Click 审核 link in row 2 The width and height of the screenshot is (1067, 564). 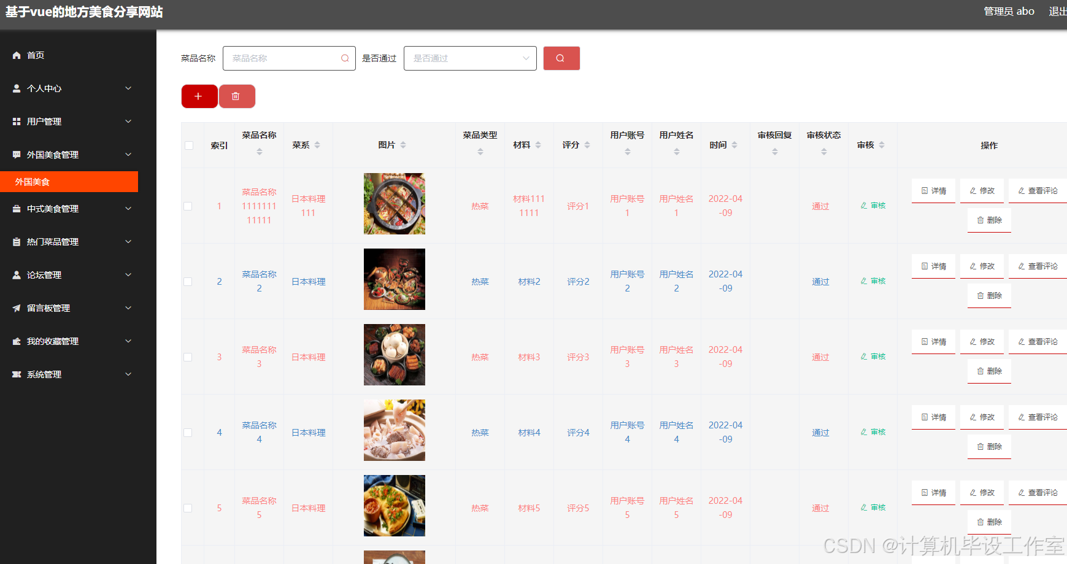coord(872,281)
